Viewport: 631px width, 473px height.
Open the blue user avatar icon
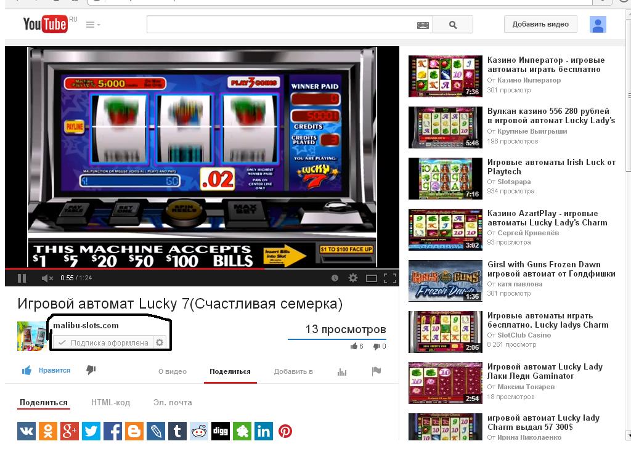click(598, 25)
